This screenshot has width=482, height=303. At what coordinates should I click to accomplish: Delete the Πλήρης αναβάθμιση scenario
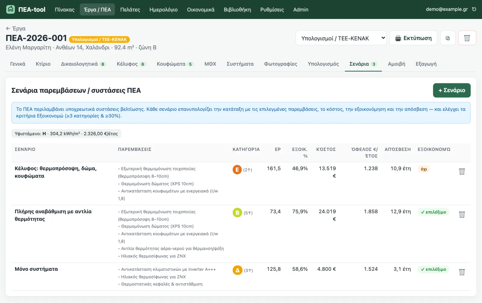pyautogui.click(x=462, y=215)
